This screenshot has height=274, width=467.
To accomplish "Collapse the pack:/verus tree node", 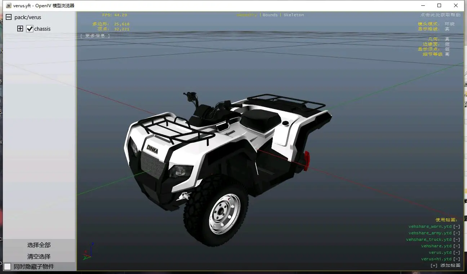I will (8, 17).
